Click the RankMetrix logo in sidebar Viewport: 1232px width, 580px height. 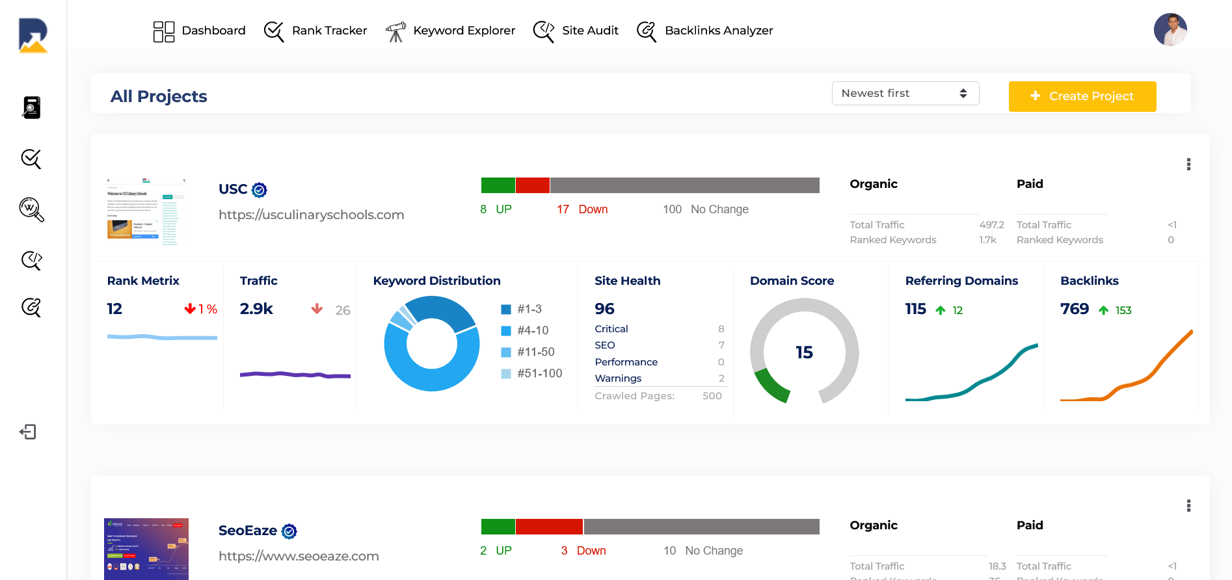point(33,35)
